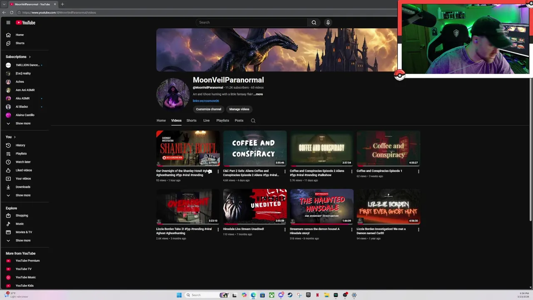This screenshot has width=533, height=300.
Task: Switch to the channel Home tab
Action: point(161,120)
